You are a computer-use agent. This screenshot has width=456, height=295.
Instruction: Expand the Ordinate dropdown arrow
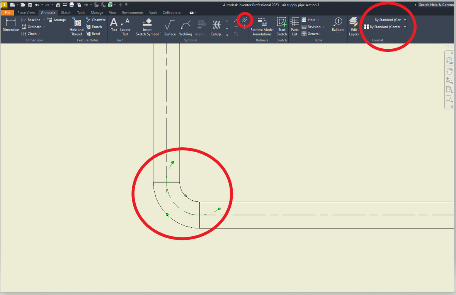44,27
